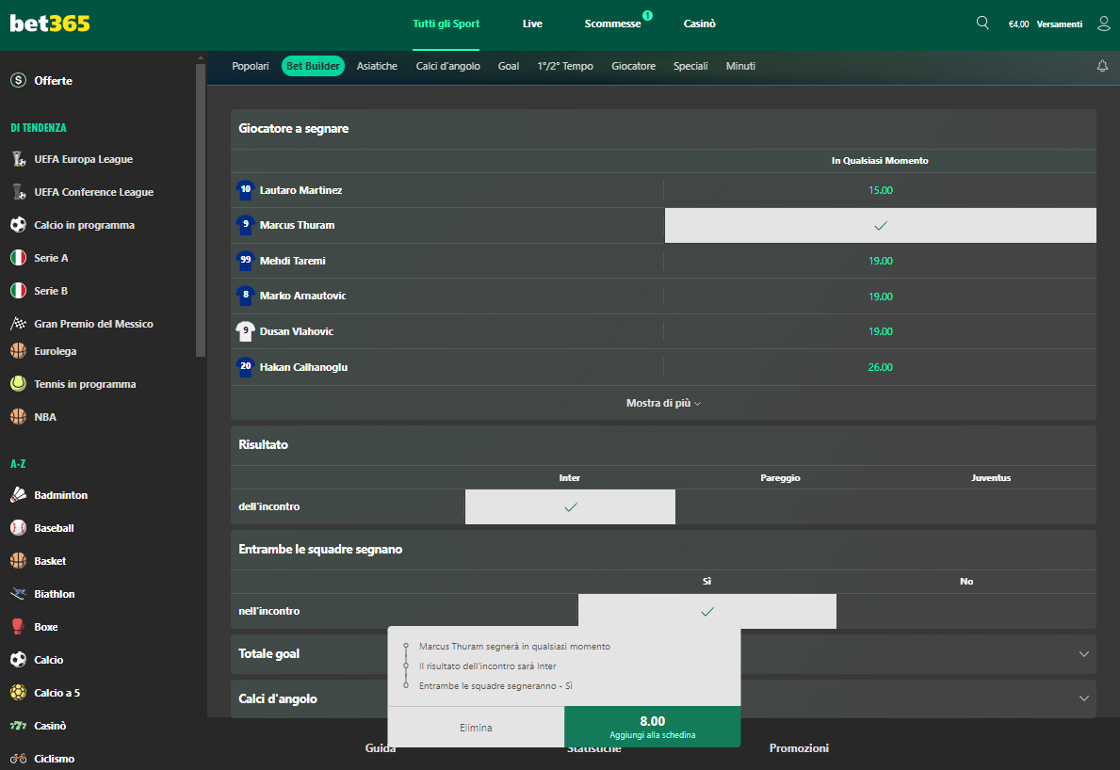This screenshot has height=770, width=1120.
Task: Open Calcio in the A-Z list
Action: tap(49, 659)
